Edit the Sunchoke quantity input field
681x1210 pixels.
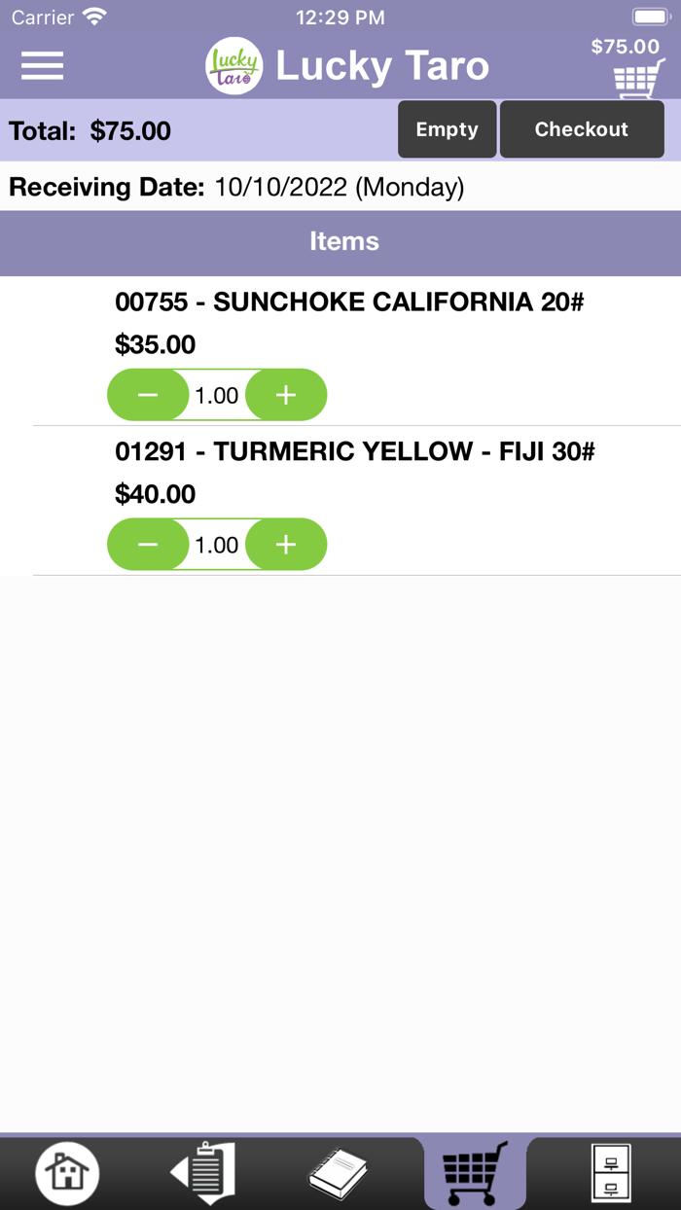(217, 395)
